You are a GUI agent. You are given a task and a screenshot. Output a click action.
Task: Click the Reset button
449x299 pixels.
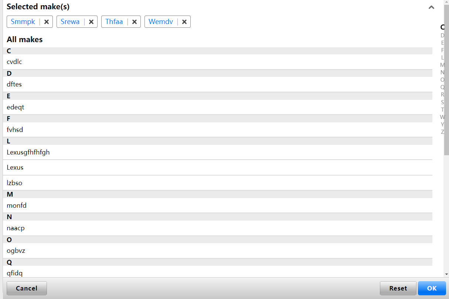click(398, 288)
